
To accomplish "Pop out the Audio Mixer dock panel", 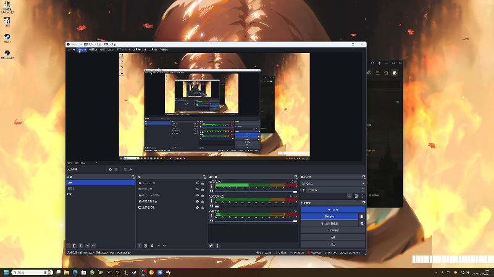I will pos(296,177).
